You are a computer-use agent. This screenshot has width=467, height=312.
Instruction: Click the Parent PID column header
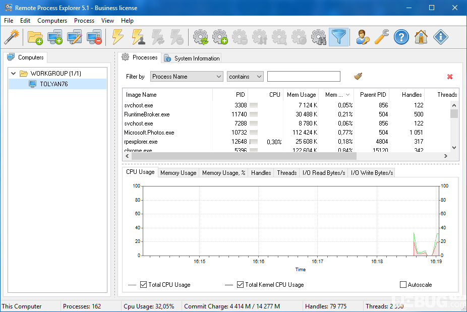pyautogui.click(x=371, y=95)
